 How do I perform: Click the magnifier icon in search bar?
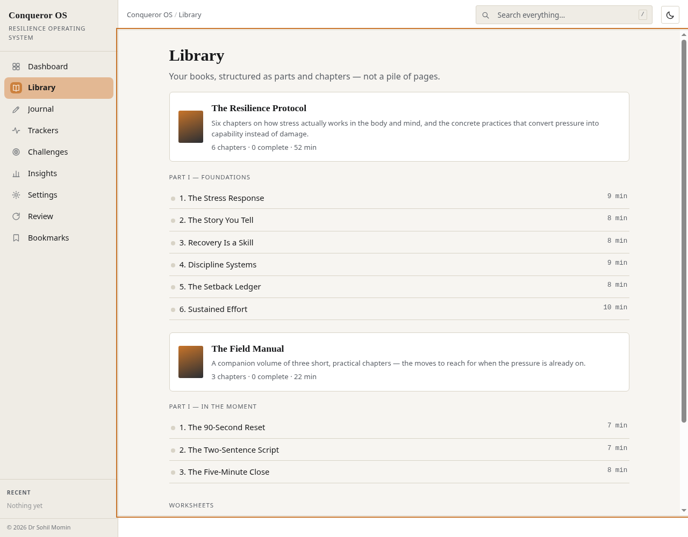[x=485, y=15]
